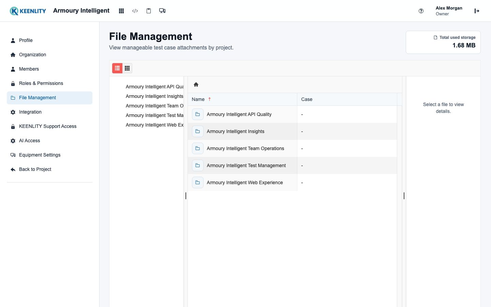
Task: Click the left panel splitter handle
Action: [x=186, y=195]
